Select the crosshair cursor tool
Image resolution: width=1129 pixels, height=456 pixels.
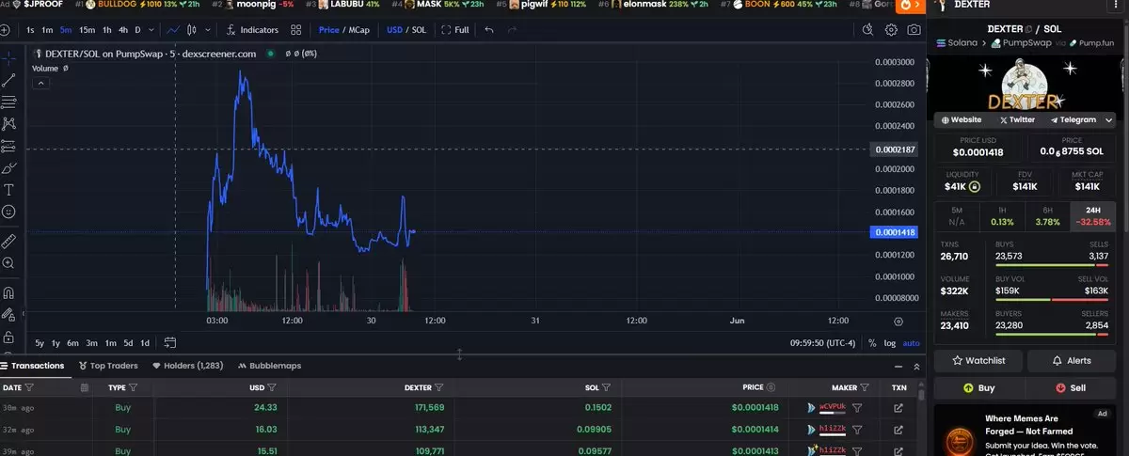click(x=8, y=58)
